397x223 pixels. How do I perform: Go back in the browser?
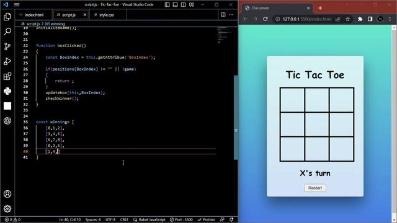[x=246, y=19]
